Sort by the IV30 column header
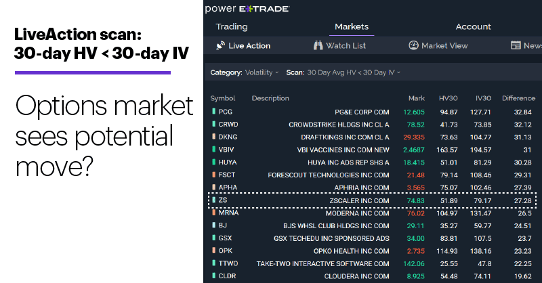This screenshot has height=283, width=542. click(483, 98)
